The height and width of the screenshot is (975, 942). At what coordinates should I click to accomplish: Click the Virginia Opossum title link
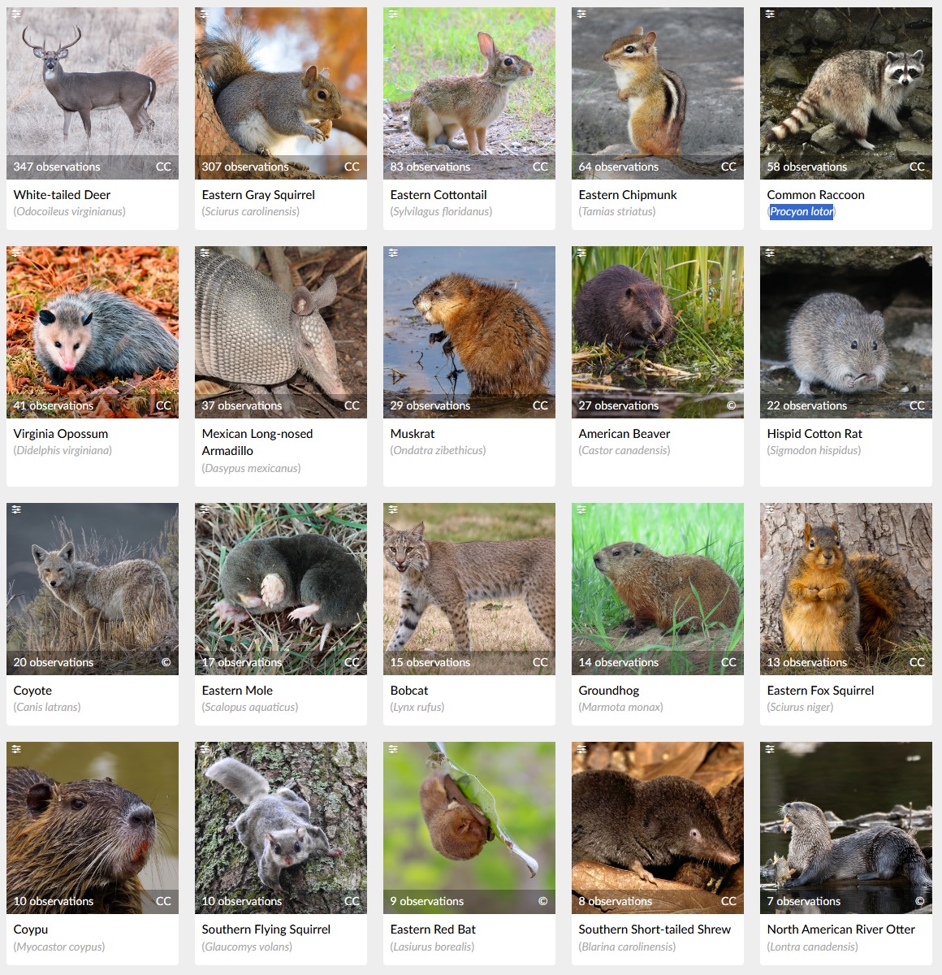pyautogui.click(x=61, y=434)
